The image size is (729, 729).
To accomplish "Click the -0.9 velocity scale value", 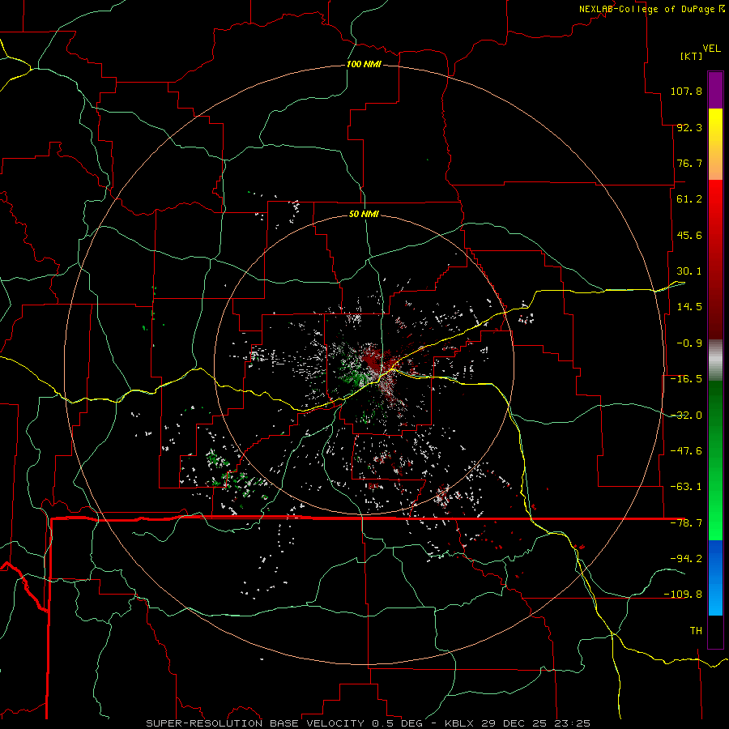I will (689, 343).
